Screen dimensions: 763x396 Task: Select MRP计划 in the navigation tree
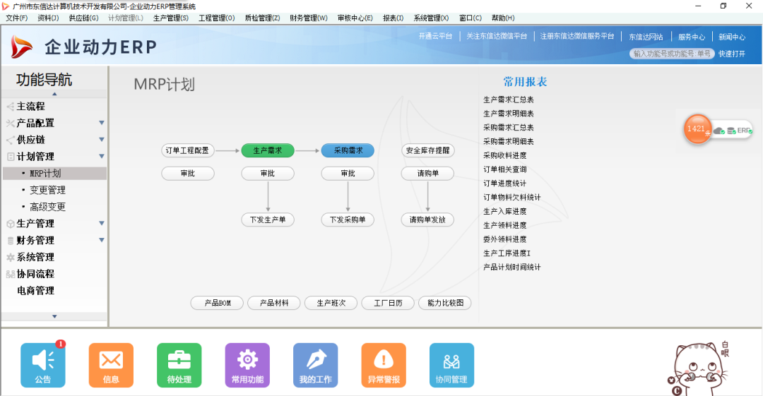click(54, 174)
